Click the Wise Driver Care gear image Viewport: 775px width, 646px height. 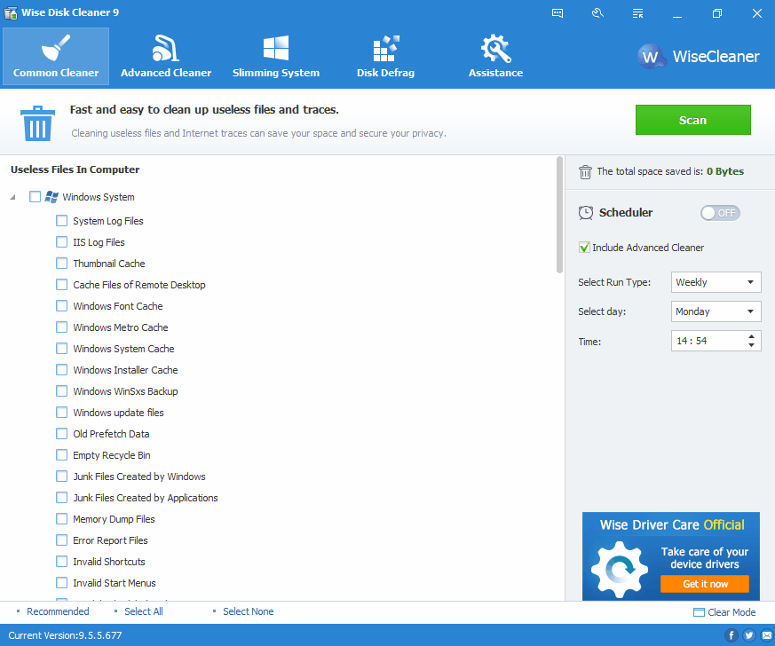619,570
